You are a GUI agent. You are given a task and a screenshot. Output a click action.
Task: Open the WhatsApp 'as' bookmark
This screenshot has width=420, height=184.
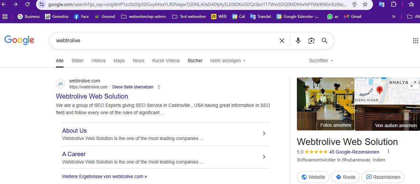point(333,17)
